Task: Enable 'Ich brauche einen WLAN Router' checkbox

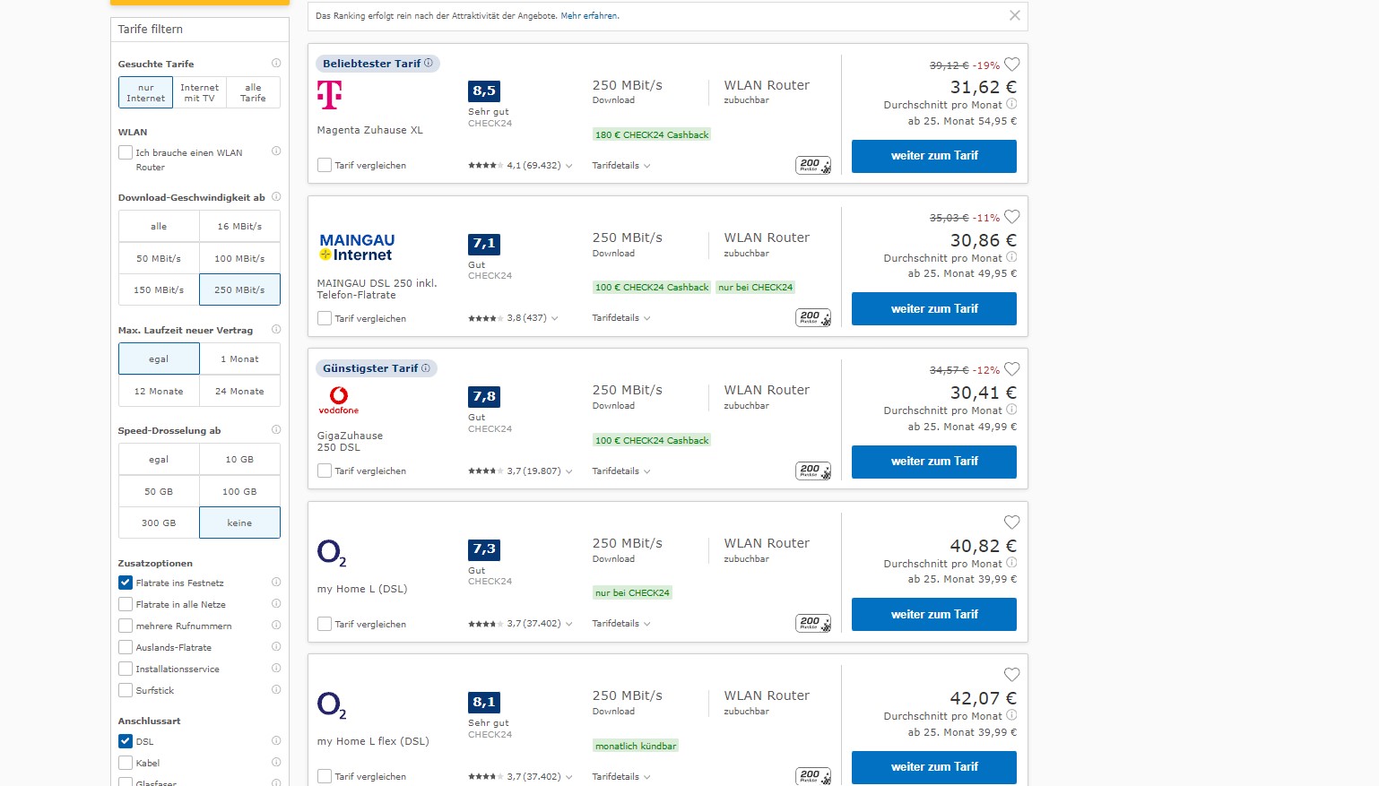Action: coord(126,152)
